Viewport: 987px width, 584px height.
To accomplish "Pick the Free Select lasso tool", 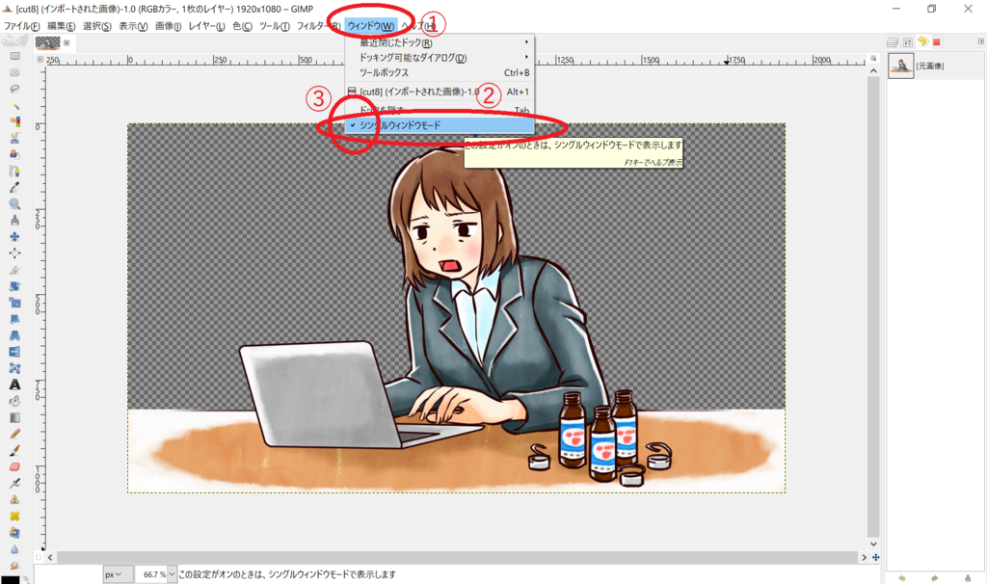I will 14,89.
